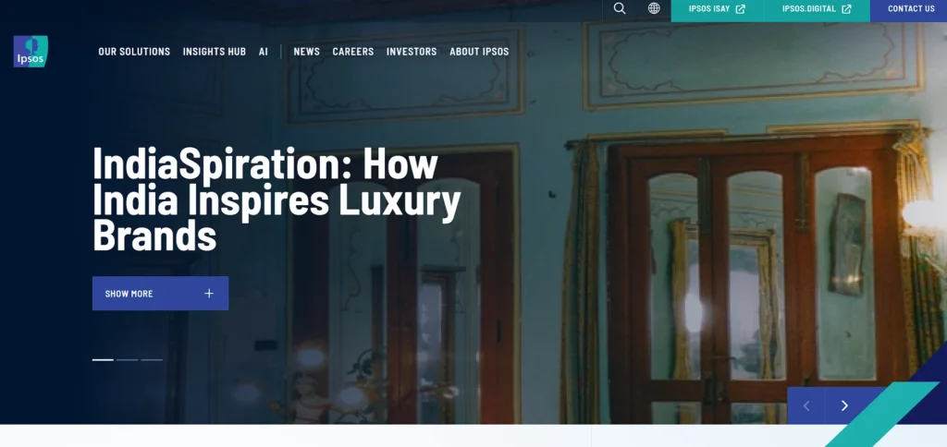Expand the About Ipsos menu

(479, 52)
